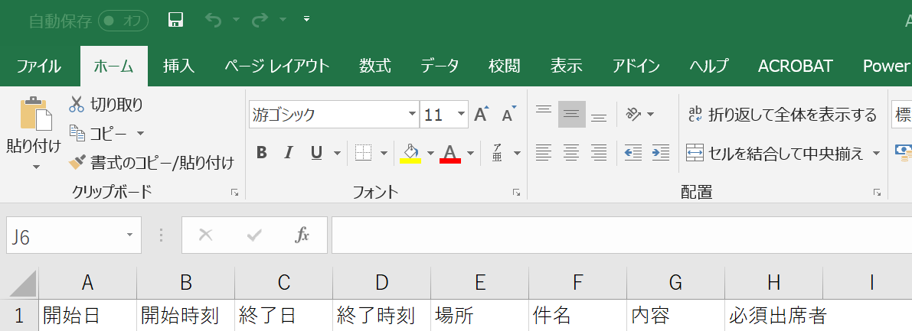Click 書式のコピー/貼り付け format painter
912x331 pixels.
(152, 163)
